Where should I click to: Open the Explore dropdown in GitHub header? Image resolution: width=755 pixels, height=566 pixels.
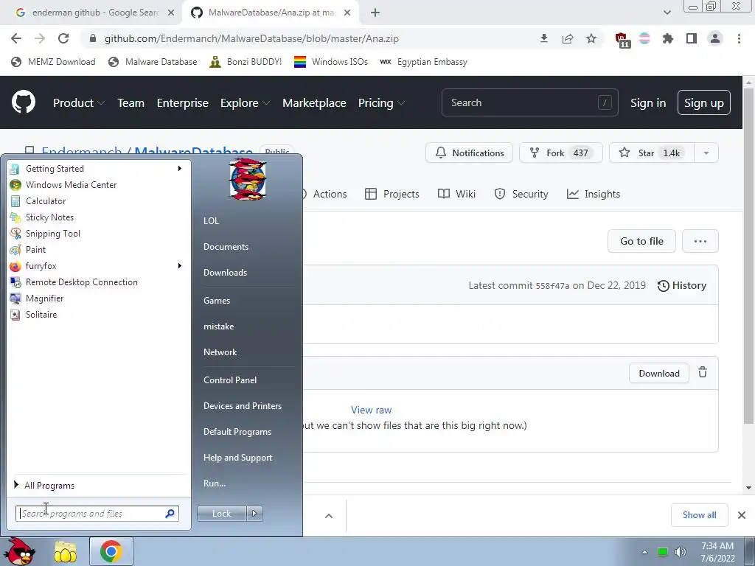(245, 102)
